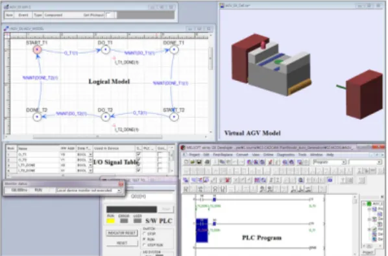
Task: Open the Local device monitor dropdown
Action: pos(119,191)
